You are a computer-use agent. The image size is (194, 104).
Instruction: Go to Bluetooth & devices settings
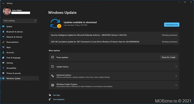pyautogui.click(x=20, y=32)
